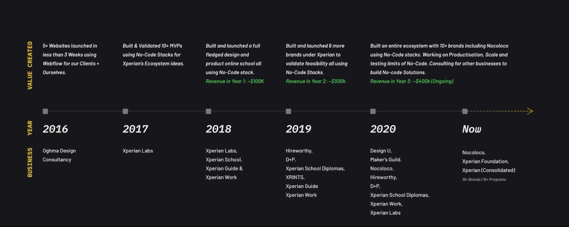Click the 2016 timeline marker square

coord(45,111)
